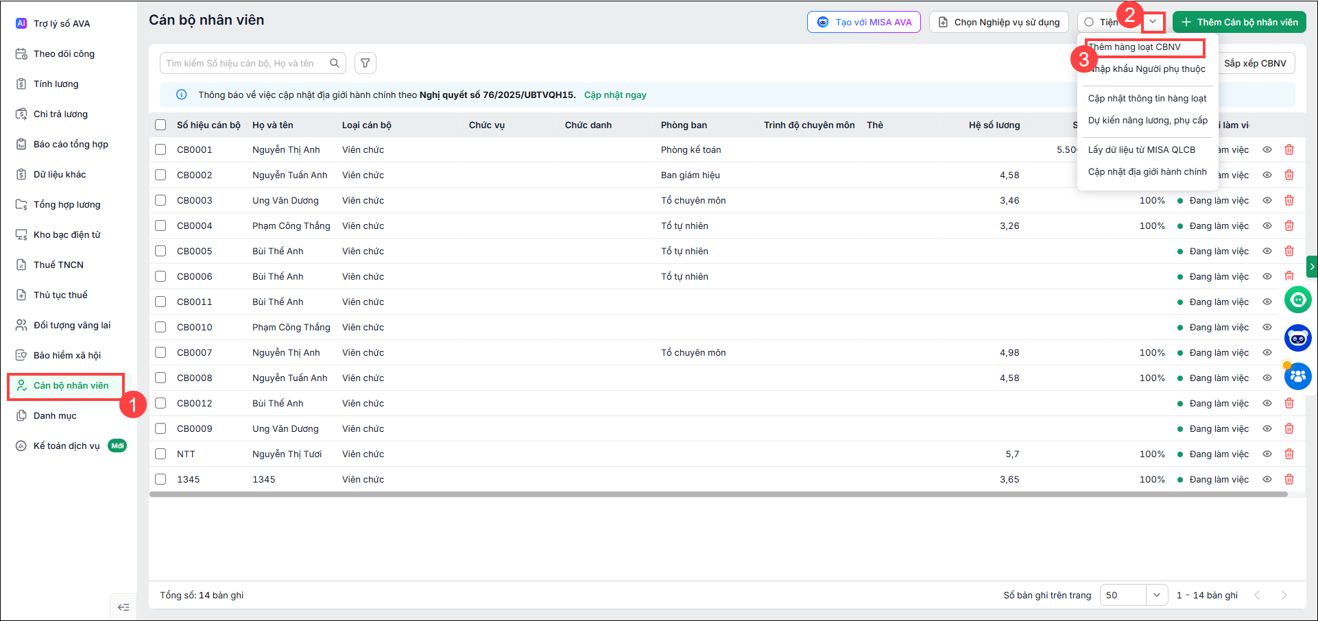Image resolution: width=1318 pixels, height=621 pixels.
Task: Choose Cập nhật thông tin hàng loạt
Action: click(x=1147, y=98)
